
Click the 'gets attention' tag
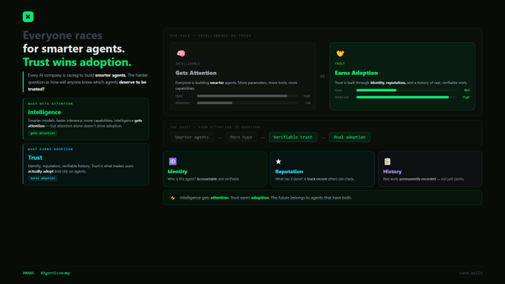(42, 133)
